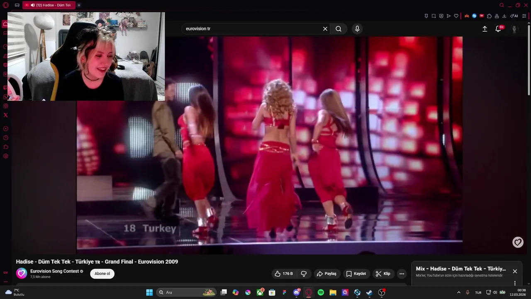Open X (Twitter) from the Opera sidebar

(x=5, y=115)
